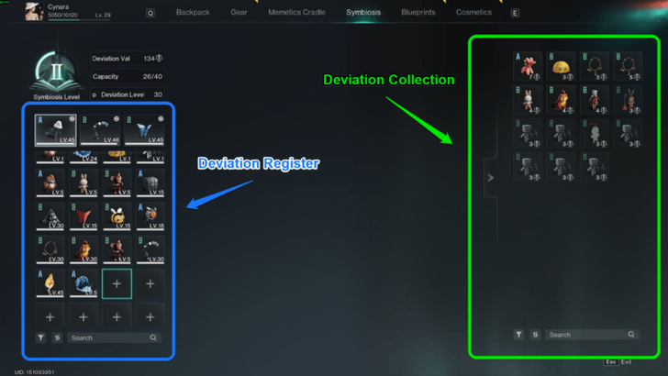This screenshot has height=376, width=668.
Task: Click the collection search magnifier
Action: pyautogui.click(x=631, y=335)
